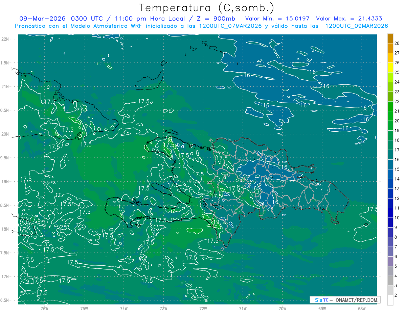Click the "73W" longitude axis label
This screenshot has height=313, width=406.
tap(163, 308)
